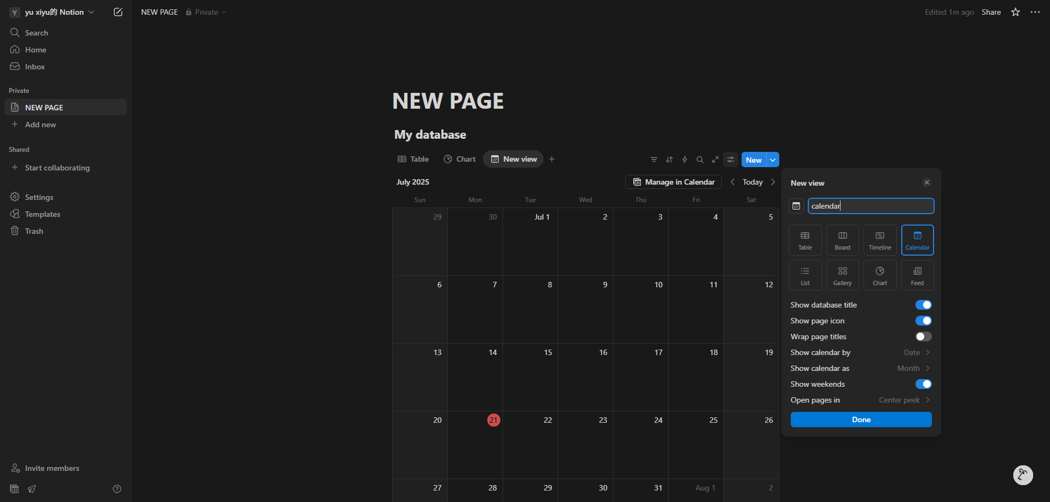Open the Notion Mail paper-plane icon
This screenshot has width=1050, height=502.
(x=32, y=489)
